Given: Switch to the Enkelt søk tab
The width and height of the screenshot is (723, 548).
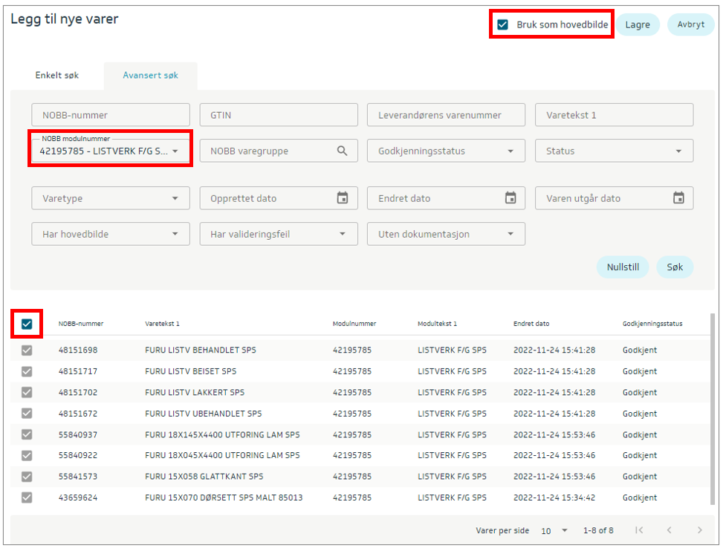Looking at the screenshot, I should (56, 76).
